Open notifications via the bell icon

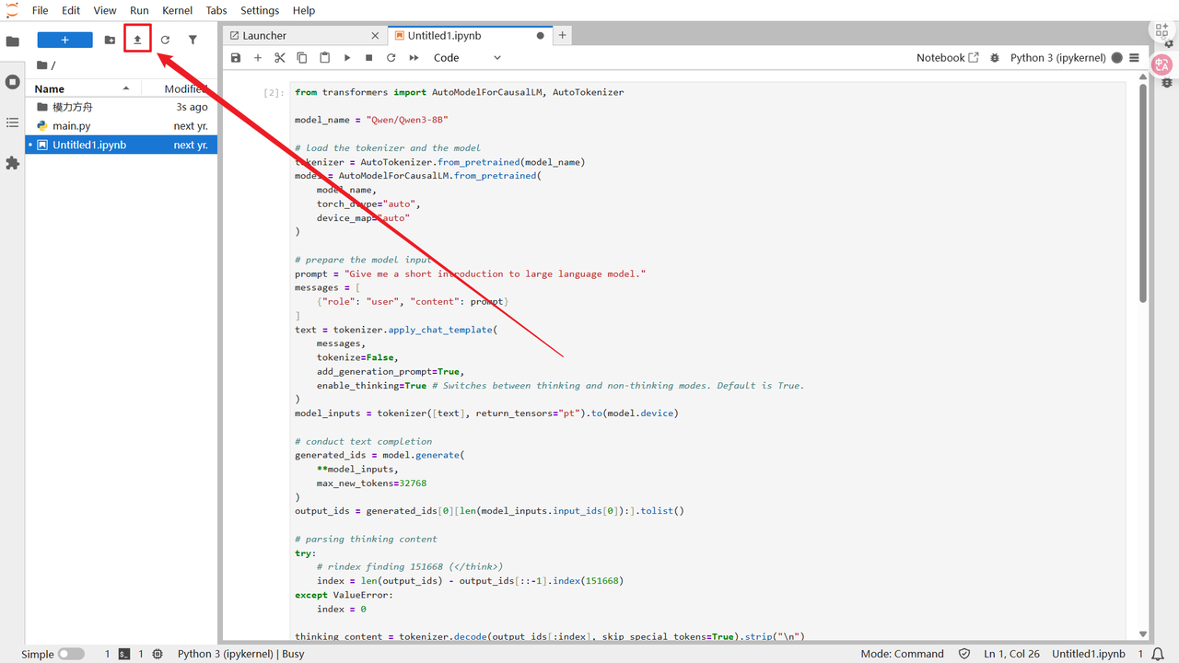[1157, 654]
